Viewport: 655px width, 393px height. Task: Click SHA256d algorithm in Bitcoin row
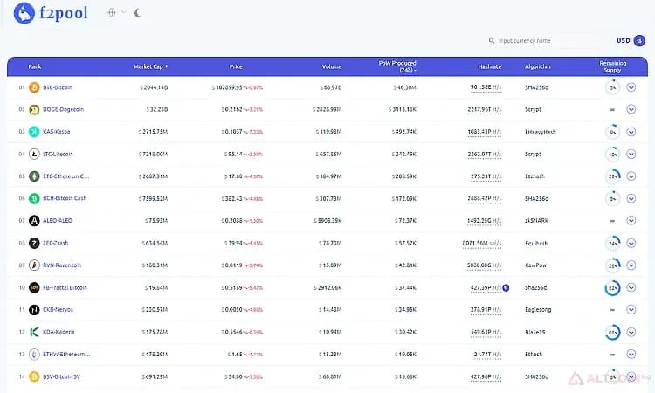pos(536,87)
